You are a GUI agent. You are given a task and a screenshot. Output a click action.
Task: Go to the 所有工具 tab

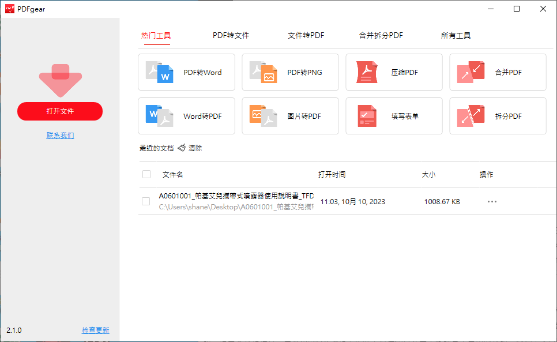click(x=456, y=36)
